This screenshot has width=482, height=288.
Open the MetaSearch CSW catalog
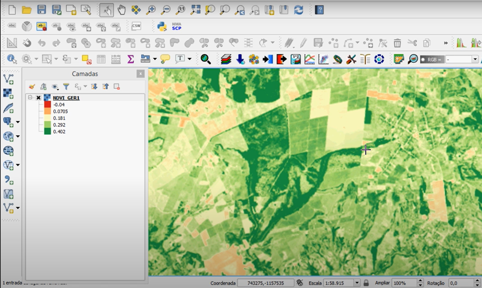click(x=136, y=26)
